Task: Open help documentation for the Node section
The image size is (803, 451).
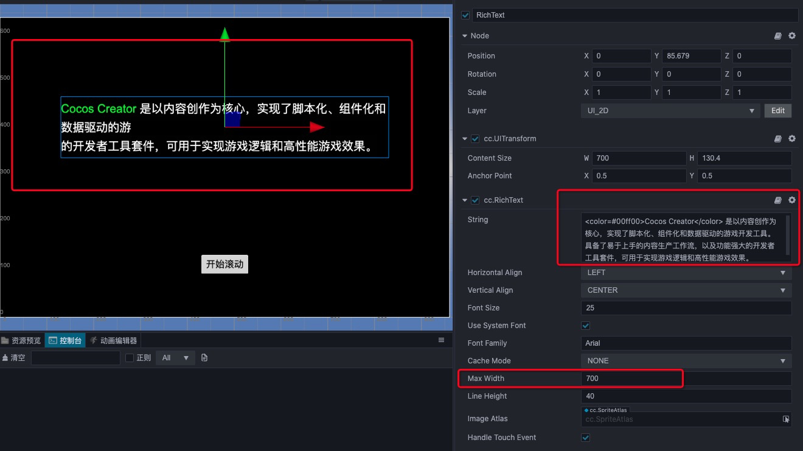Action: point(777,36)
